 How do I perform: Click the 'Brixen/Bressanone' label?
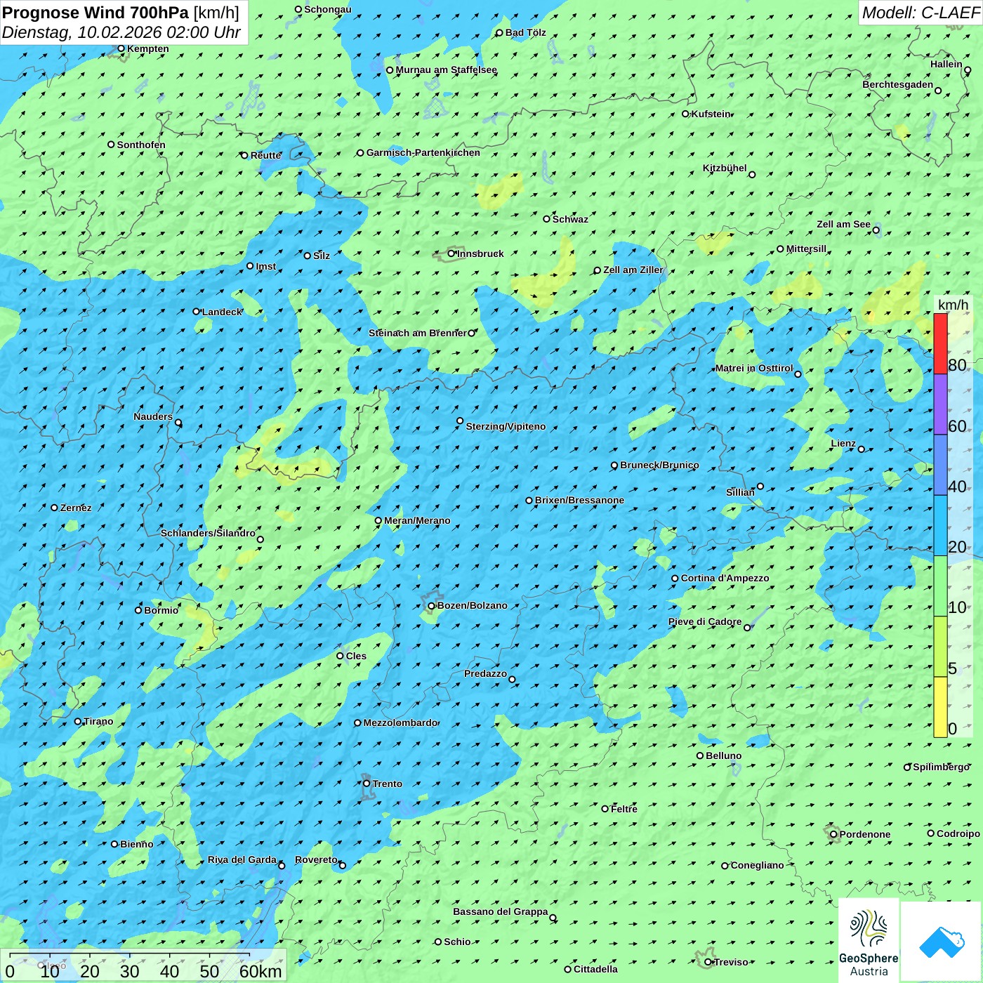coord(579,500)
